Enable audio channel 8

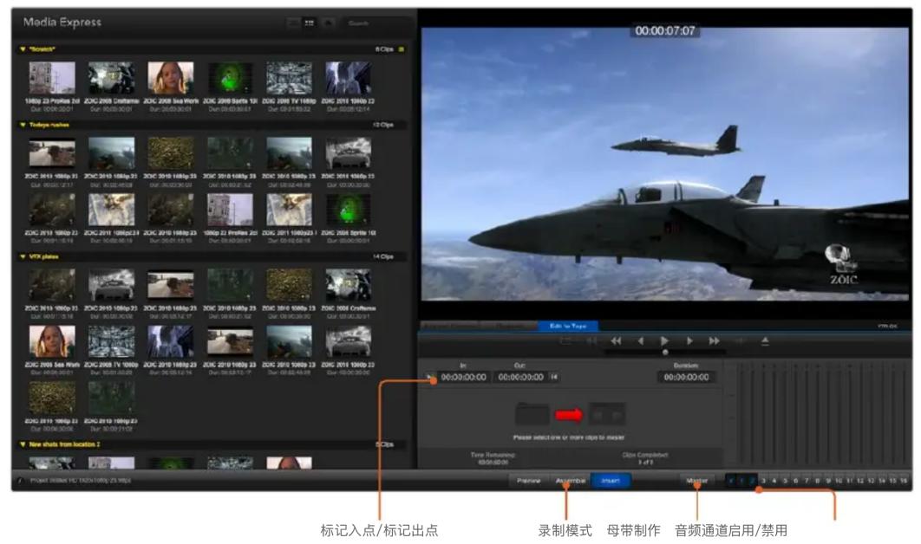pos(817,481)
